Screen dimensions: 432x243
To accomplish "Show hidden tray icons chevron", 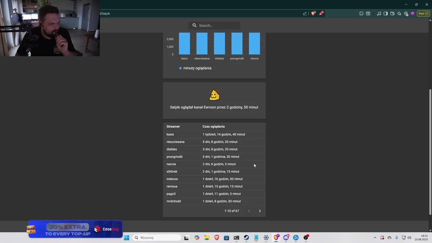I will [375, 238].
